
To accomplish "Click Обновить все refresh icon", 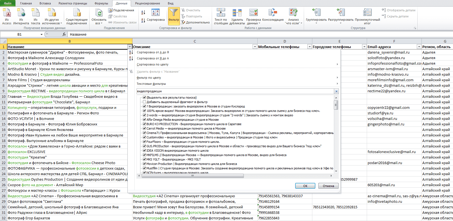I will pos(99,13).
